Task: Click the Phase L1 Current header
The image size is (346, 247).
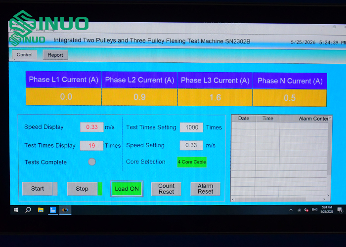Action: coord(64,80)
